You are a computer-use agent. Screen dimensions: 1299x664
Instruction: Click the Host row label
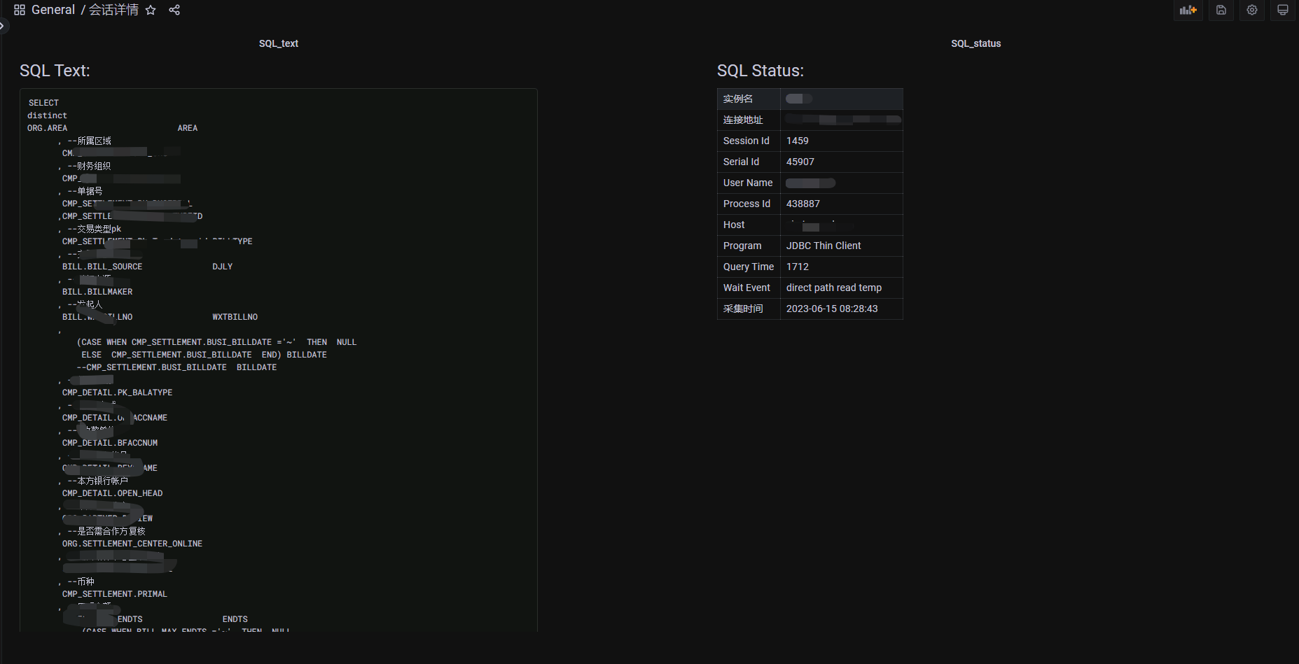(x=734, y=225)
